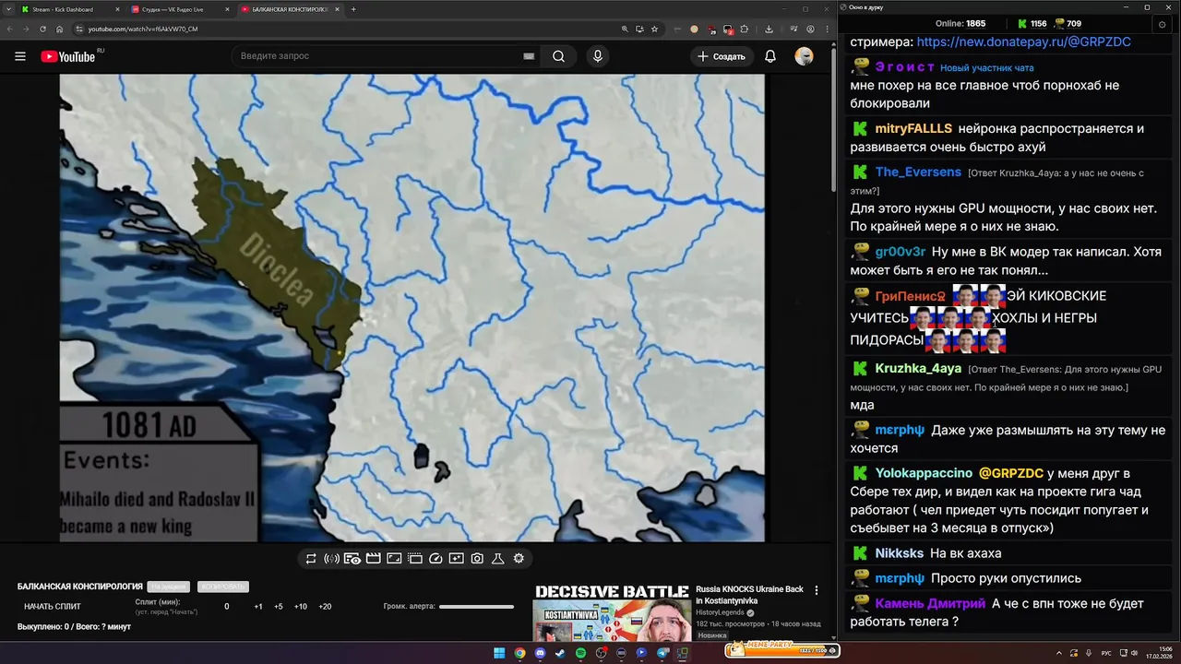
Task: Open the playback speed gauge icon
Action: click(x=435, y=559)
